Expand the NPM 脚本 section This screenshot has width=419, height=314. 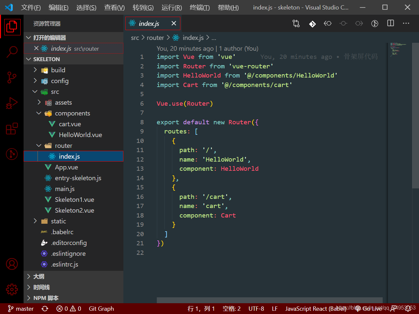pos(74,298)
